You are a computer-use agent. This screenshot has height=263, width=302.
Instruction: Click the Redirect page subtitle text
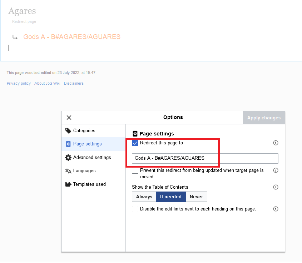point(24,21)
